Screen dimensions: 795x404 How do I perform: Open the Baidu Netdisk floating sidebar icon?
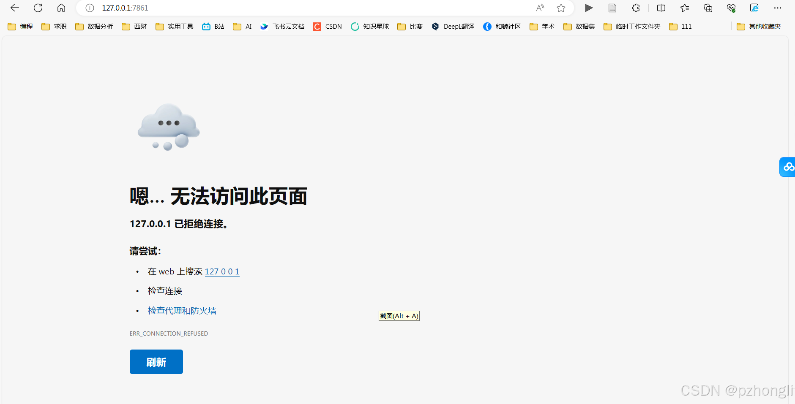[x=788, y=167]
